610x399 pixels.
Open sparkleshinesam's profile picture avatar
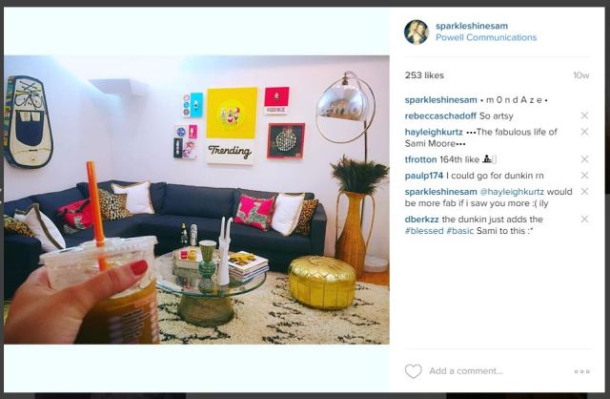click(417, 31)
